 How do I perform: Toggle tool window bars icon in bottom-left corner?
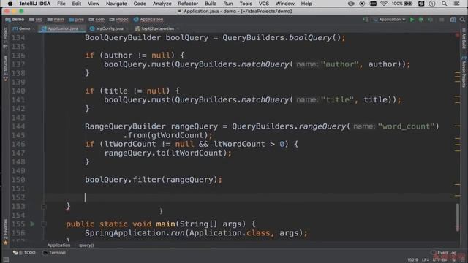pyautogui.click(x=6, y=260)
